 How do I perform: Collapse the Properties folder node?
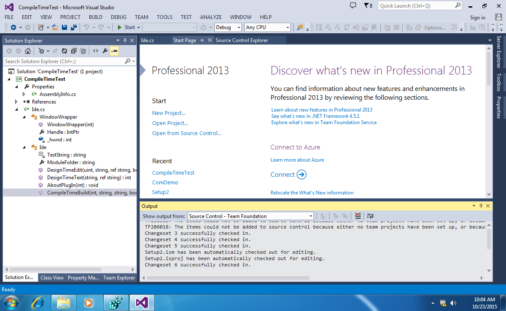pyautogui.click(x=16, y=87)
